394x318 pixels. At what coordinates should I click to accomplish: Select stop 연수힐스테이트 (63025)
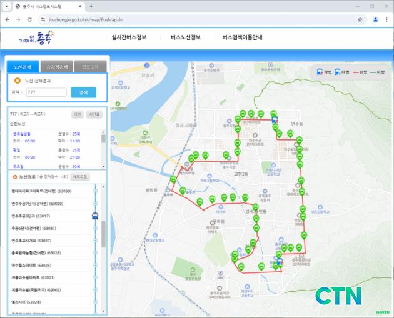click(31, 265)
